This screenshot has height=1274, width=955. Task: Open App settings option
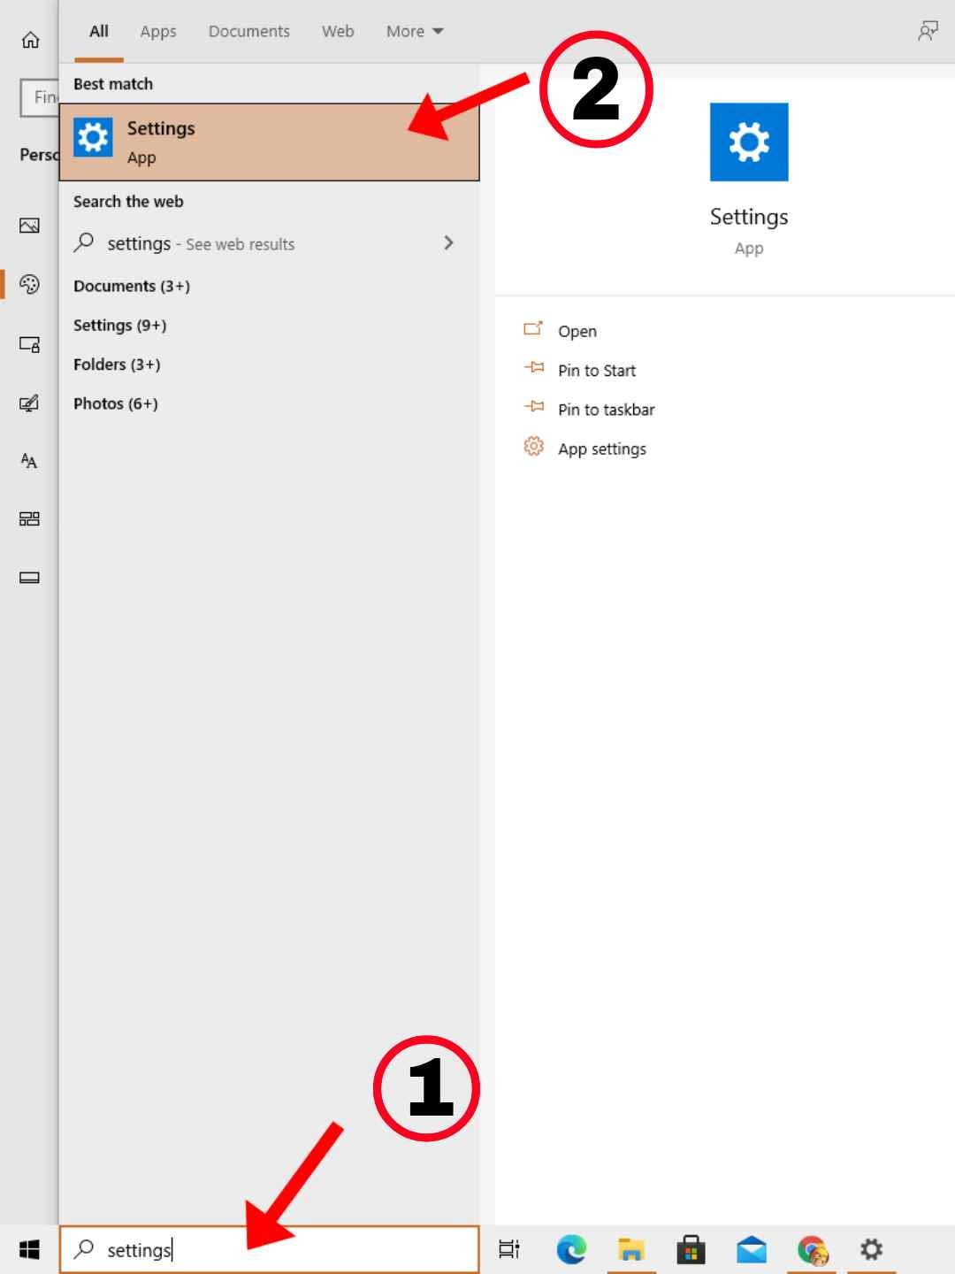coord(602,449)
